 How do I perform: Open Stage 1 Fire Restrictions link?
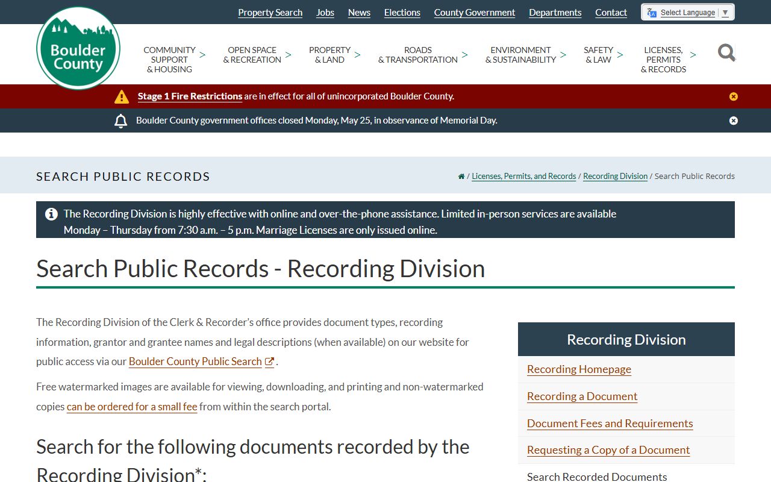point(190,96)
